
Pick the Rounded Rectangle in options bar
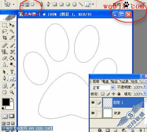(x=61, y=4)
